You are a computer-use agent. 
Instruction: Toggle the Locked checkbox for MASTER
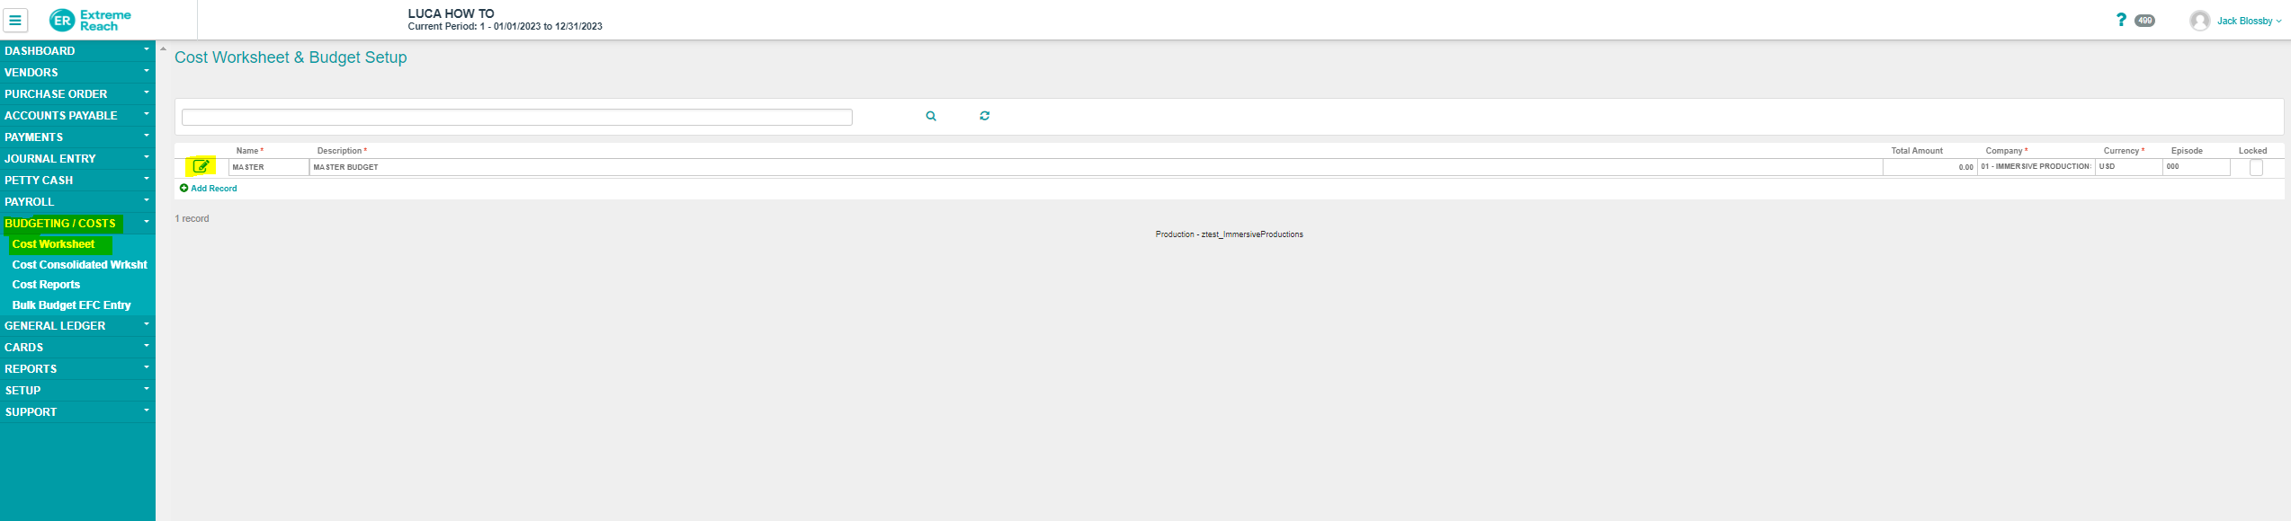tap(2256, 167)
